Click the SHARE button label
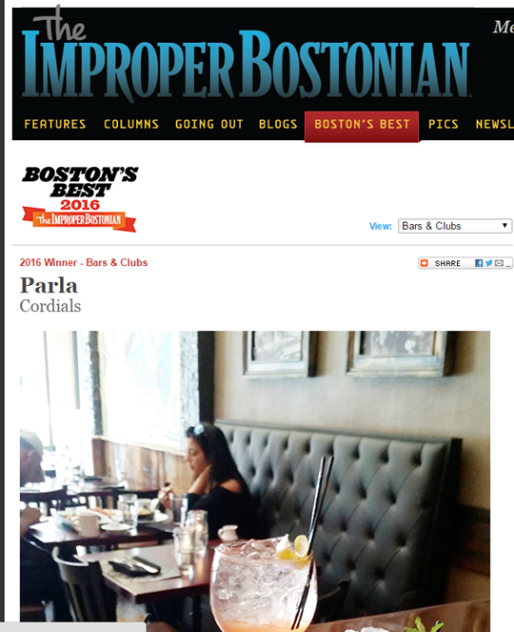The image size is (514, 632). (447, 263)
